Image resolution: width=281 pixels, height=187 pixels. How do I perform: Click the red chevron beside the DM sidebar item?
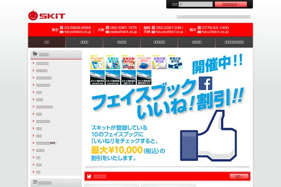coord(33,143)
